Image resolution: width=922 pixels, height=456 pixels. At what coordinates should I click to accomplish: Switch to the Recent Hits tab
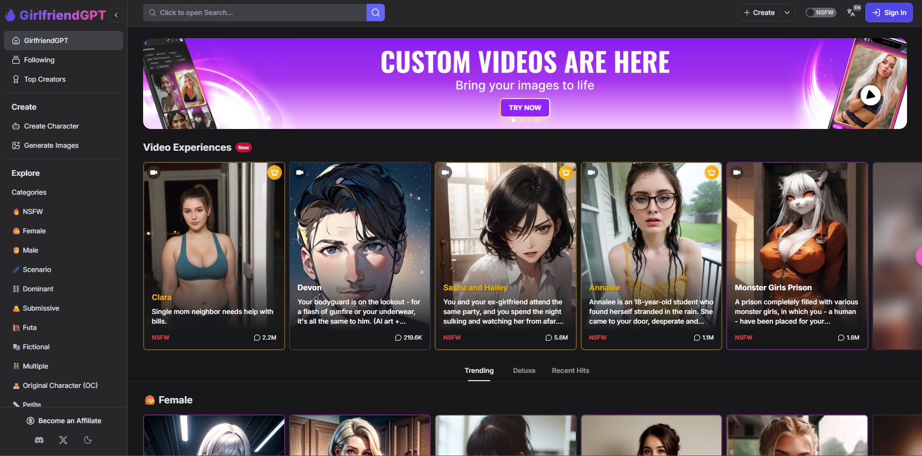(571, 370)
